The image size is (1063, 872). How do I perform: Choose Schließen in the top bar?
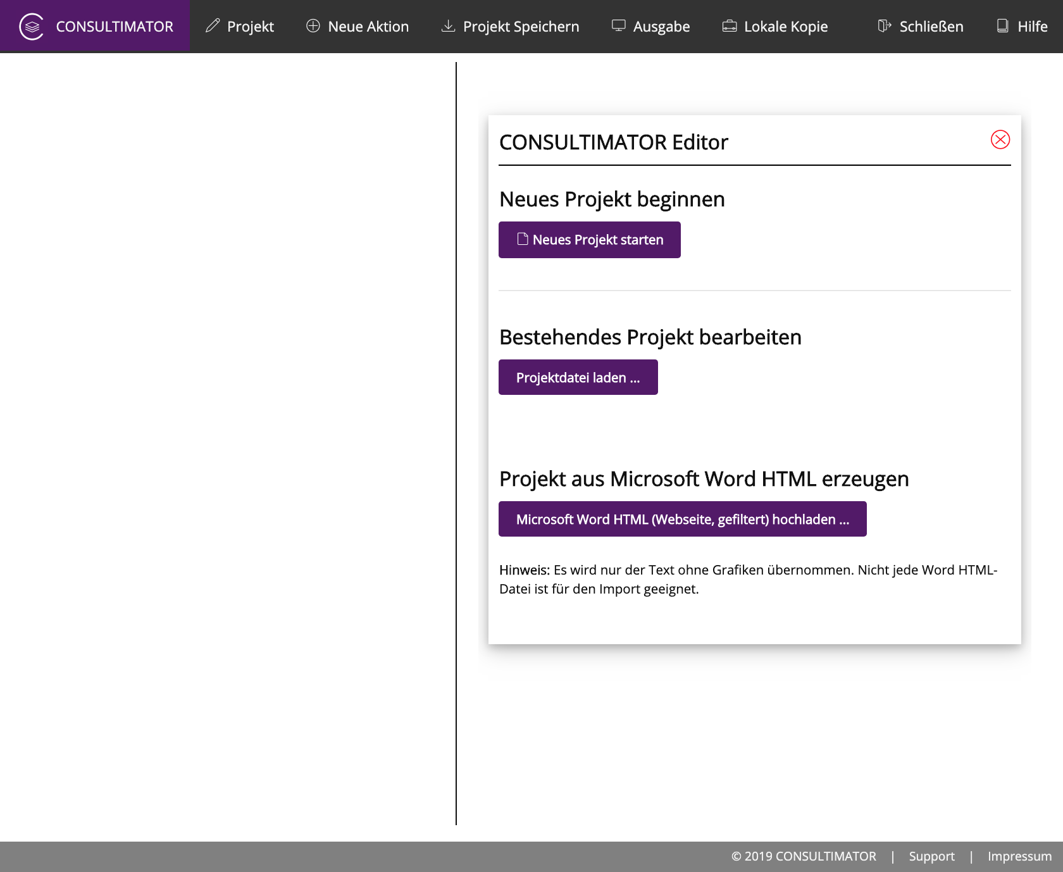921,27
